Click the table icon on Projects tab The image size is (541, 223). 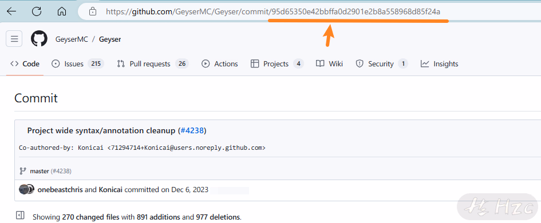(255, 64)
